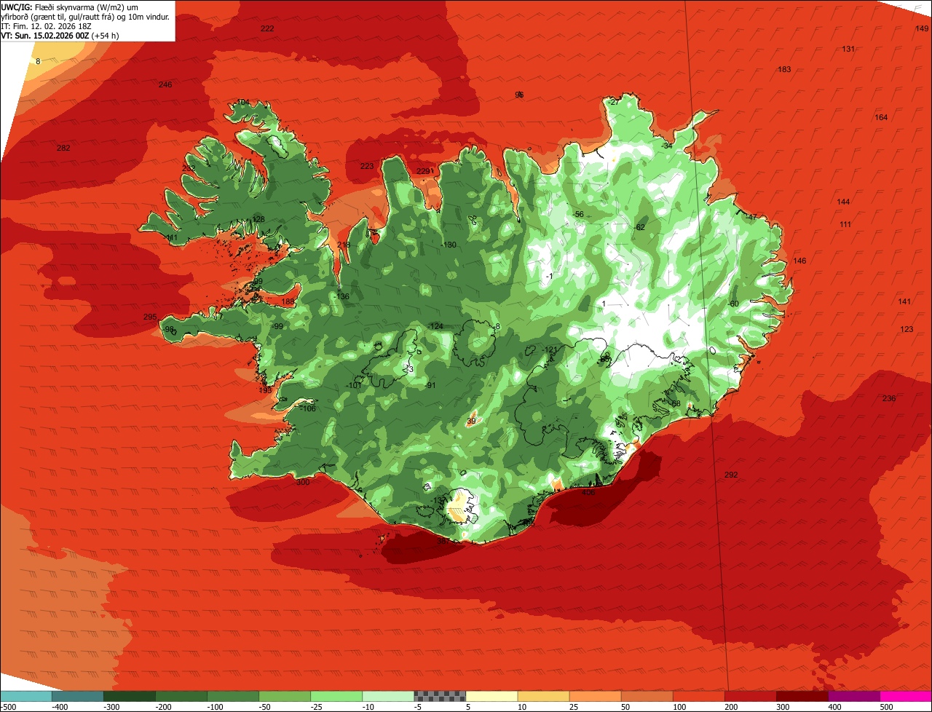This screenshot has height=712, width=932.
Task: Click the flux value '-62' on the map
Action: (639, 228)
